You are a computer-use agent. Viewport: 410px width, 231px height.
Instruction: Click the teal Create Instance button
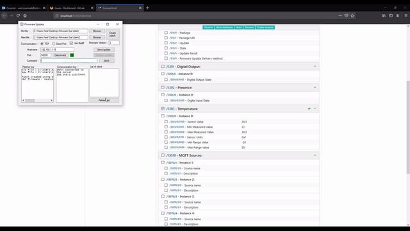(265, 27)
